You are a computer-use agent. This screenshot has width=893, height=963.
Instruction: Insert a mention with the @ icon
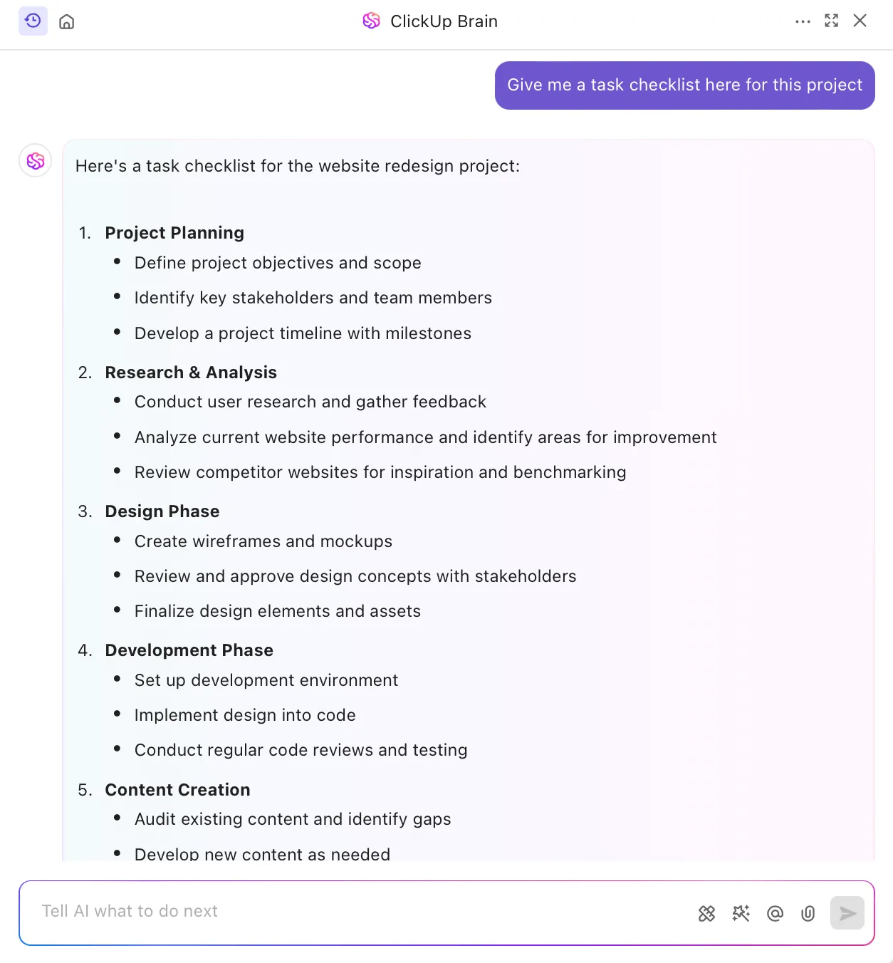click(x=775, y=913)
